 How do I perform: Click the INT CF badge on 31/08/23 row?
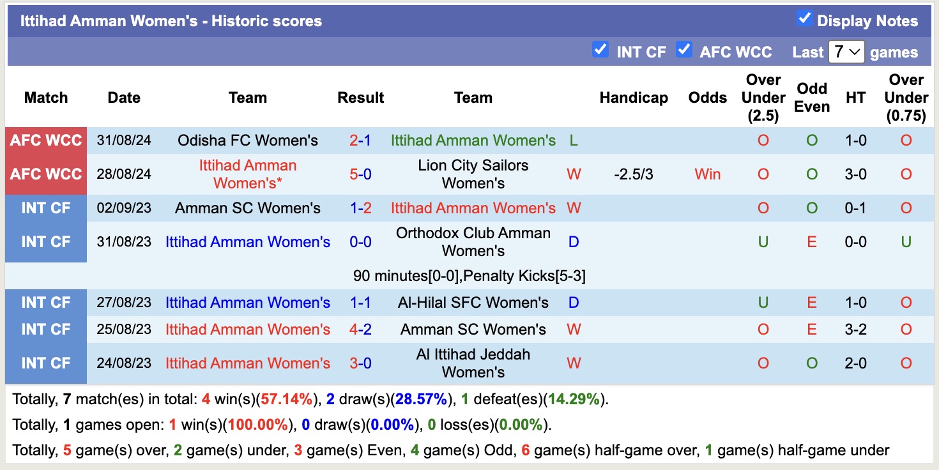45,241
